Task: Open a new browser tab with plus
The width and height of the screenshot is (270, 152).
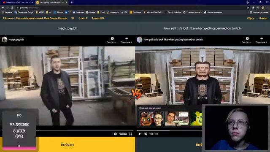Action: pos(71,3)
